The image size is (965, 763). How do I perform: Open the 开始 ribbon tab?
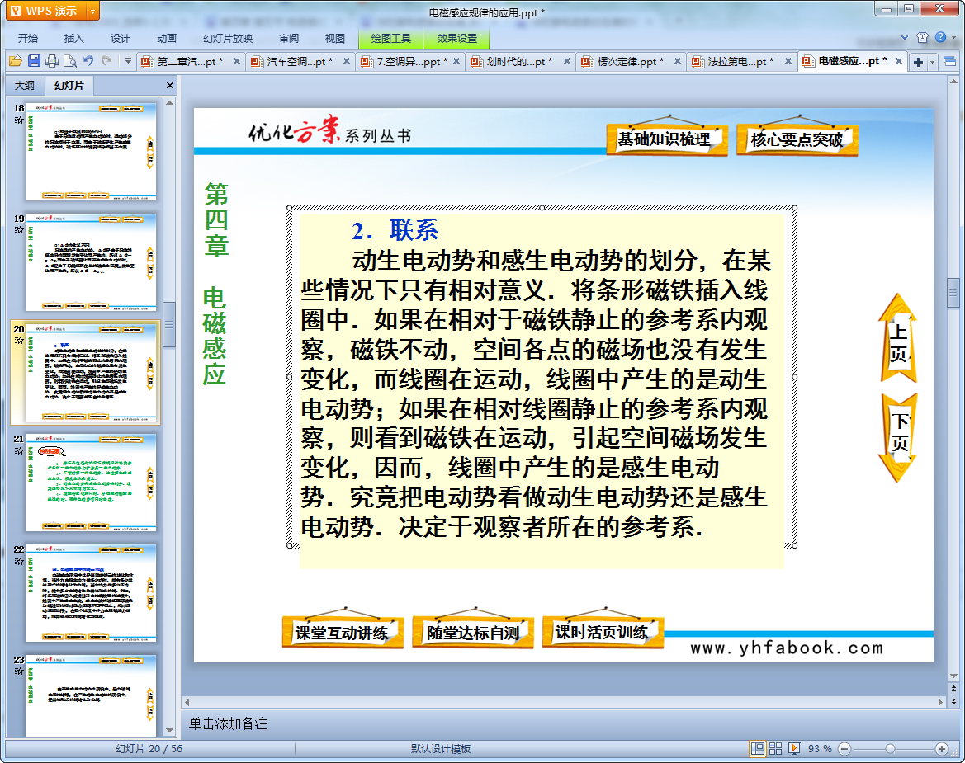coord(28,38)
